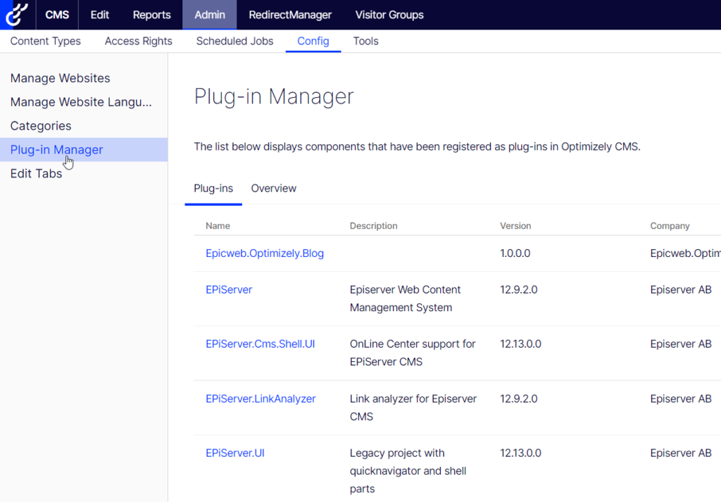Go to Reports in top navigation

[x=151, y=15]
